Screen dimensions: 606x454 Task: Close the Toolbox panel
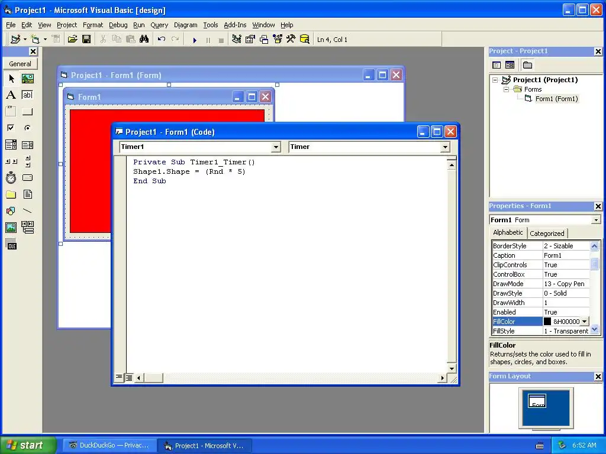[33, 51]
